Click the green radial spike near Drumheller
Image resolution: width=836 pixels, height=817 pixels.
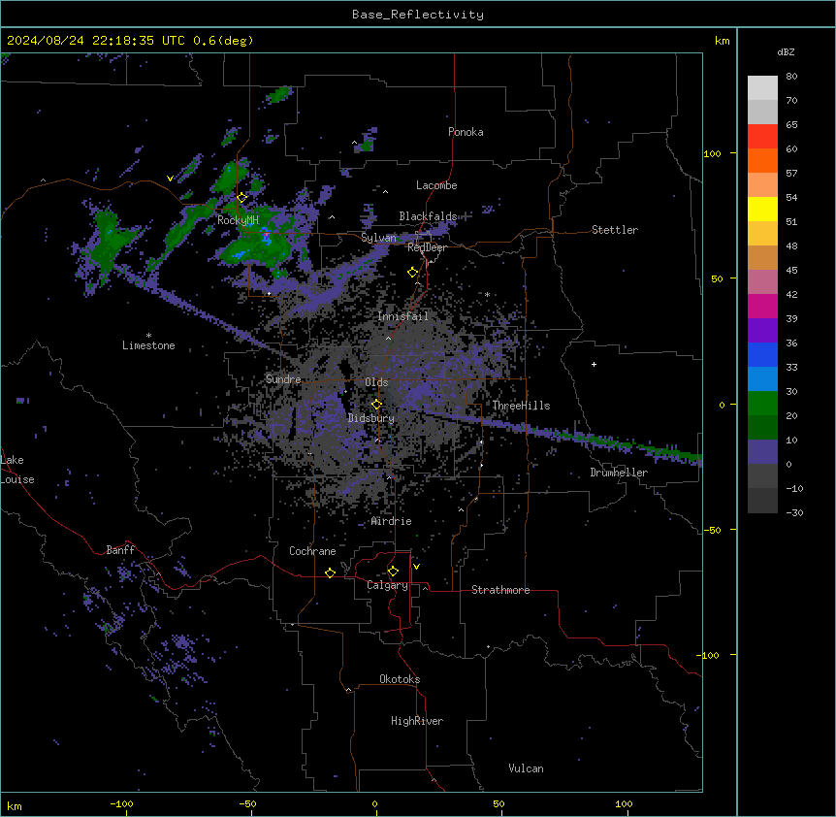pyautogui.click(x=629, y=443)
